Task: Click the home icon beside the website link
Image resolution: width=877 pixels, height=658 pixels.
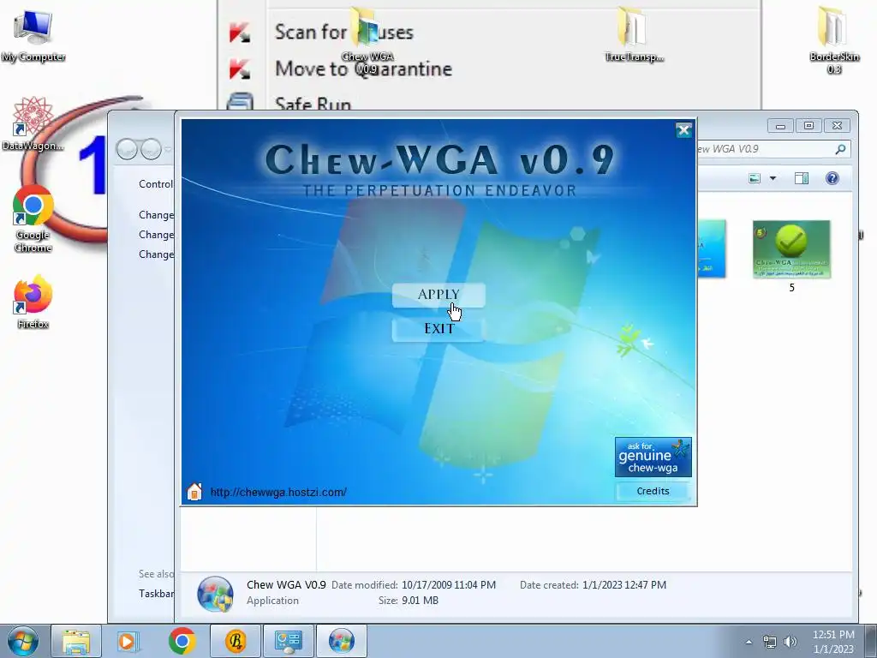Action: [194, 491]
